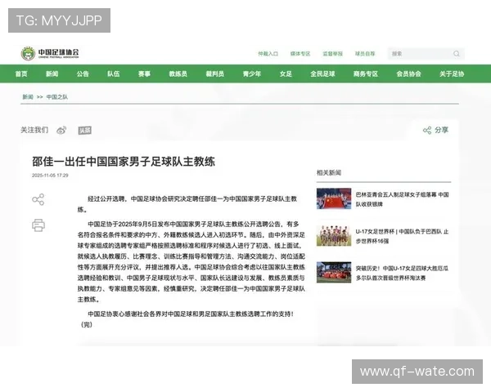Open the 仲裁入口 link
Image resolution: width=491 pixels, height=392 pixels.
268,54
